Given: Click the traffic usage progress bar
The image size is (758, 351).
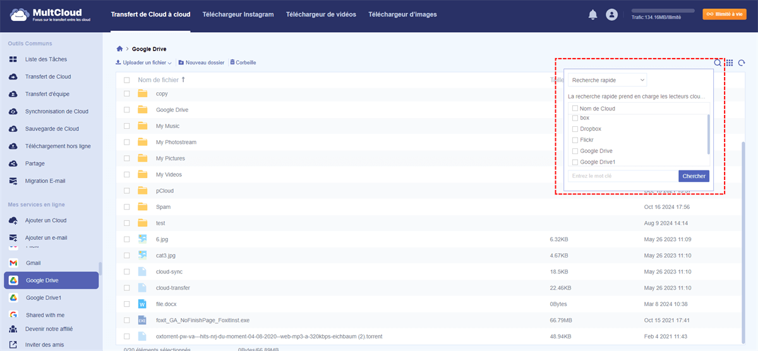Looking at the screenshot, I should click(663, 11).
